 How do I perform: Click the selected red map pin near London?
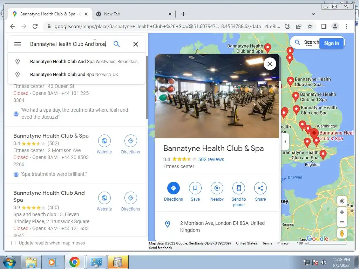[314, 134]
